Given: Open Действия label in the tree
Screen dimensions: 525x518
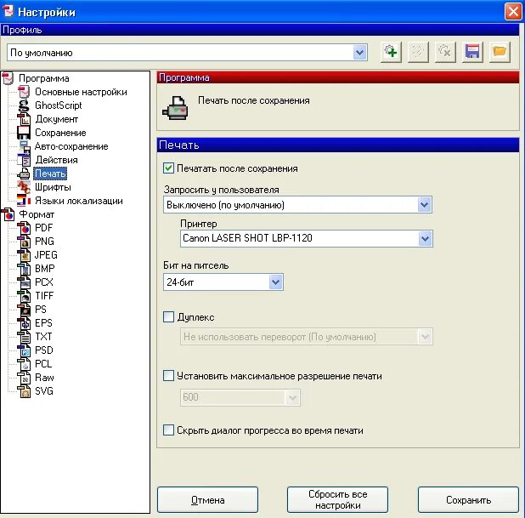Looking at the screenshot, I should (56, 160).
